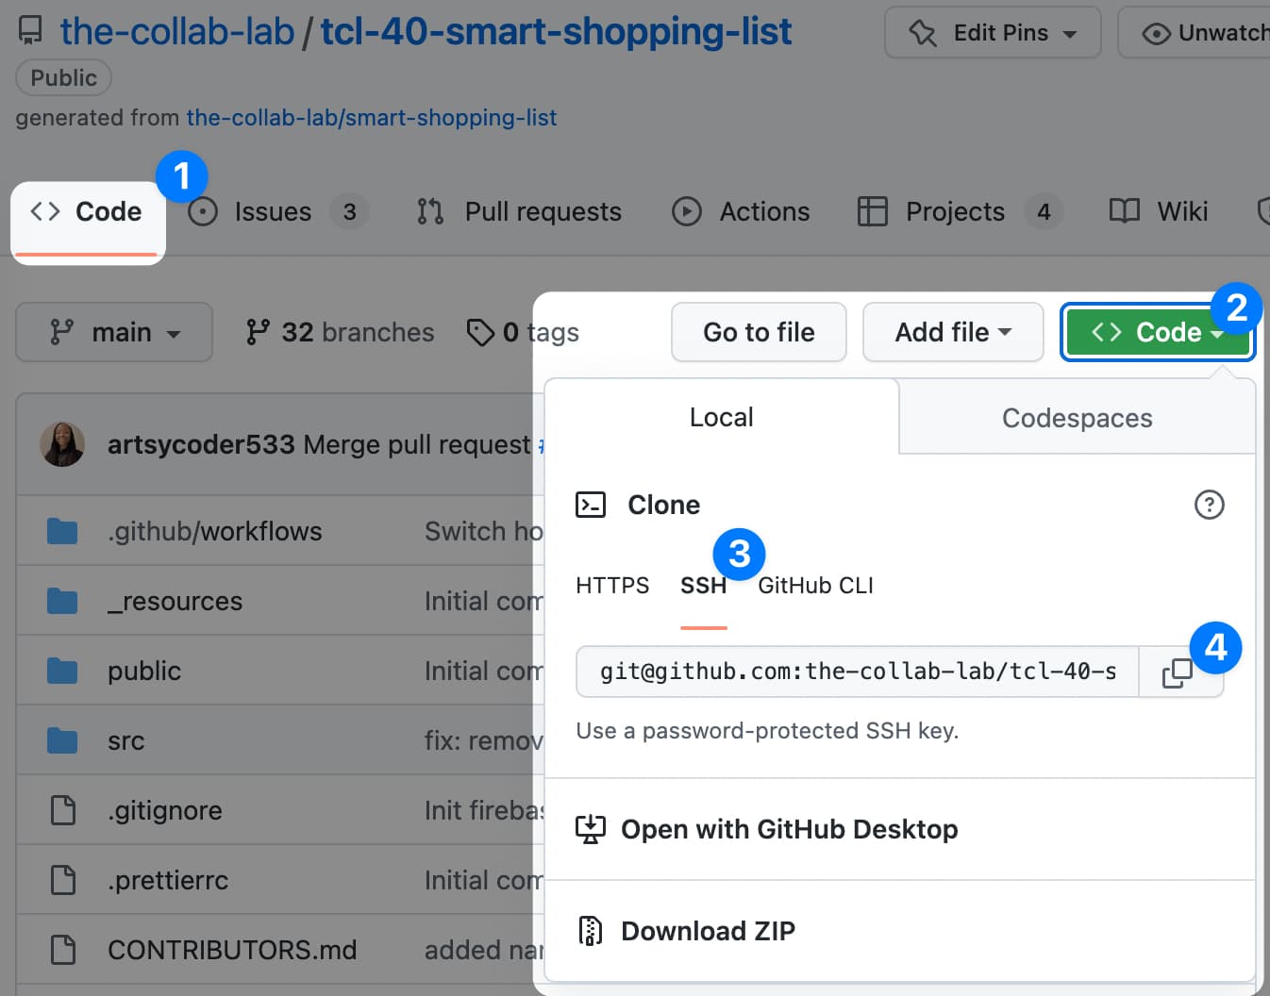Click artsycoder533's avatar thumbnail
The image size is (1270, 996).
tap(62, 444)
